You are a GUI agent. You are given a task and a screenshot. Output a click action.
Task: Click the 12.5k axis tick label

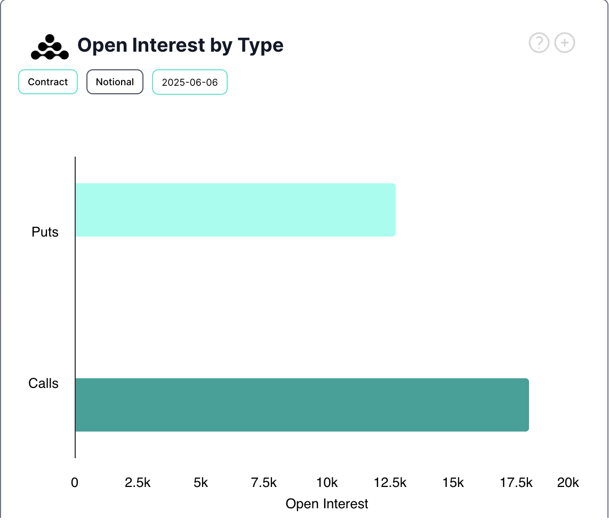pos(390,483)
